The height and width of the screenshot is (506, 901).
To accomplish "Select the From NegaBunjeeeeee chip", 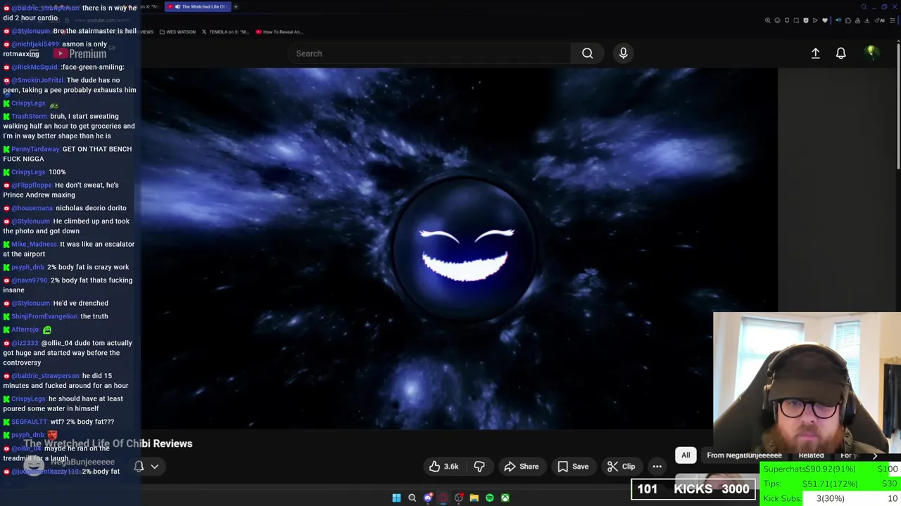I will 744,455.
